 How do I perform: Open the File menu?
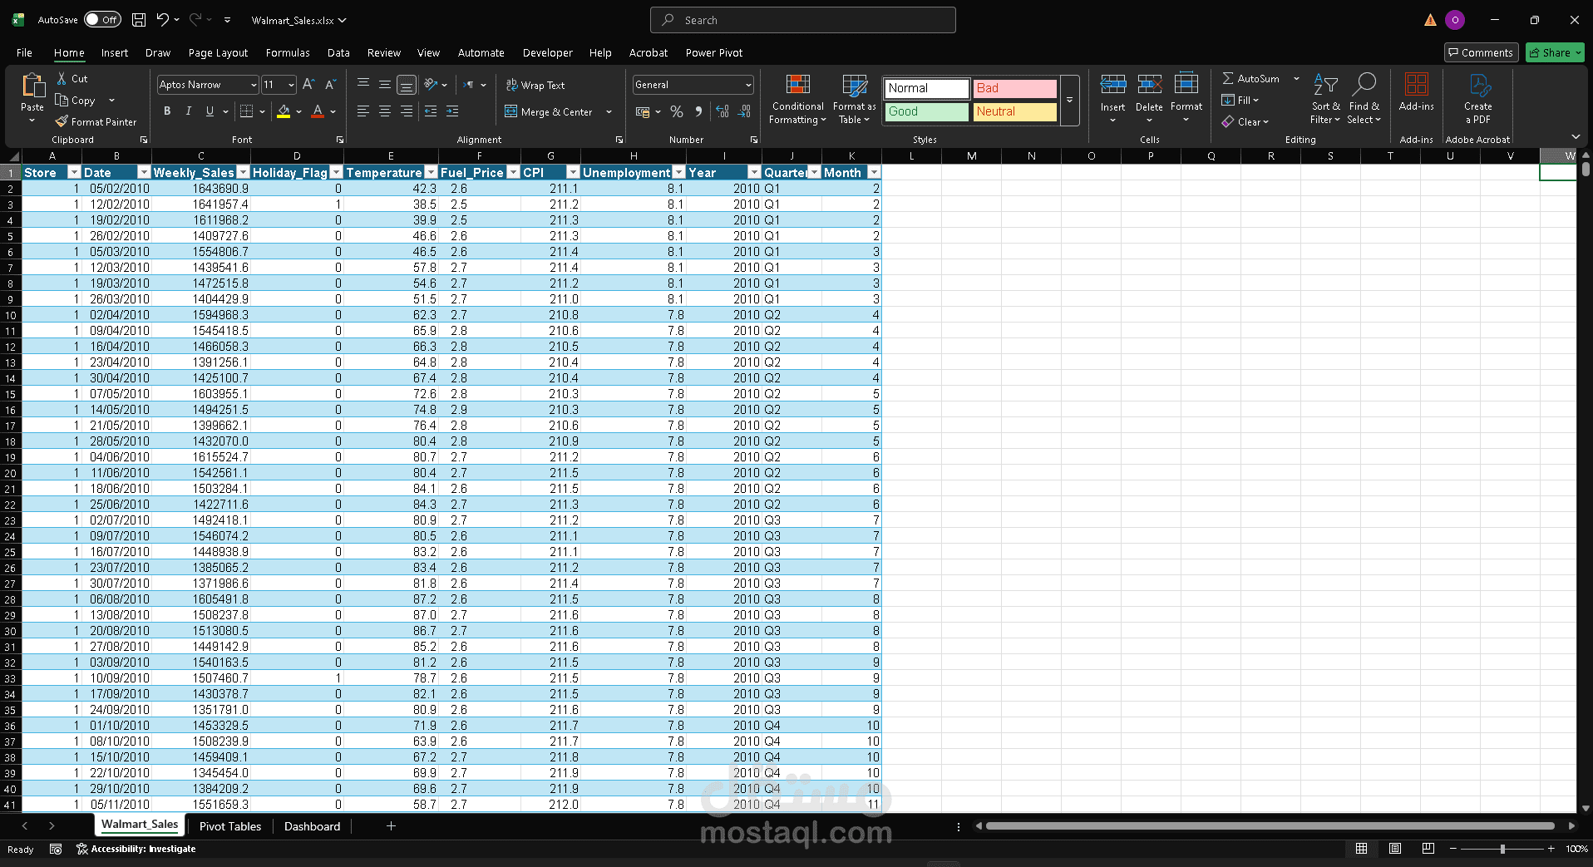(25, 52)
